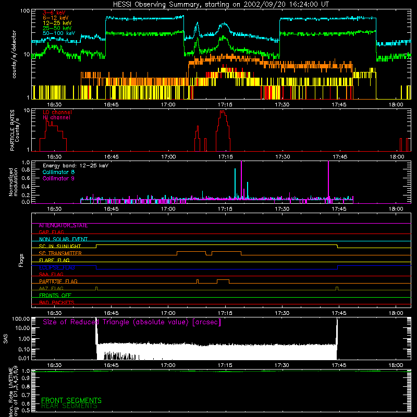Click the largest red LO channel peak near 17:15
417x417 pixels.
point(223,130)
